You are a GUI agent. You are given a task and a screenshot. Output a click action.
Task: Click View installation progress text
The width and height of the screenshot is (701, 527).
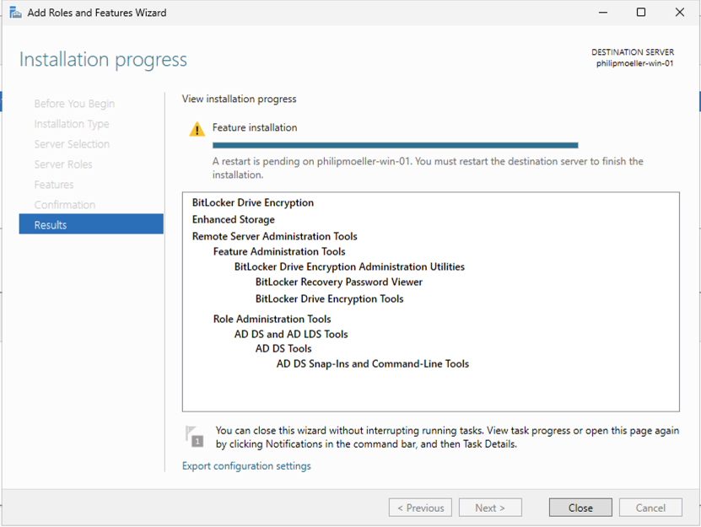pos(239,99)
